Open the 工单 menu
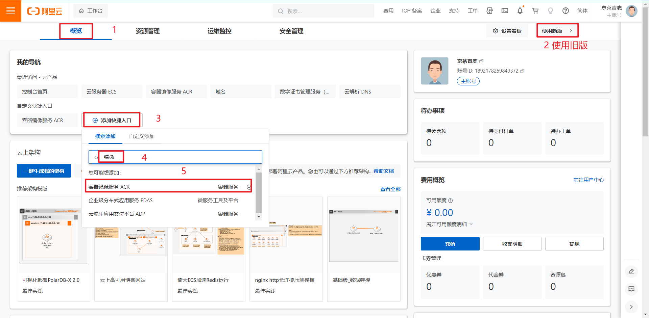The width and height of the screenshot is (649, 318). (x=473, y=11)
